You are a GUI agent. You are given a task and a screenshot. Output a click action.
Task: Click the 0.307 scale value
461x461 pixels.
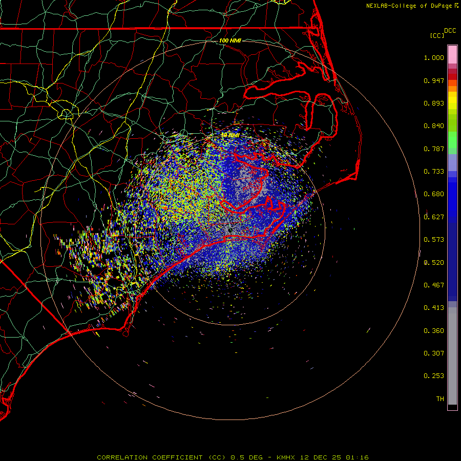coord(434,353)
